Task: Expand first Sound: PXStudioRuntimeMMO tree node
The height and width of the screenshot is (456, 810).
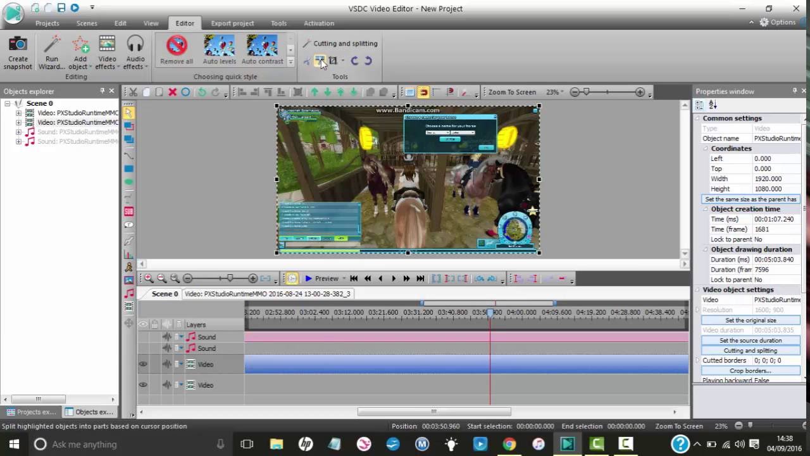Action: click(x=18, y=132)
